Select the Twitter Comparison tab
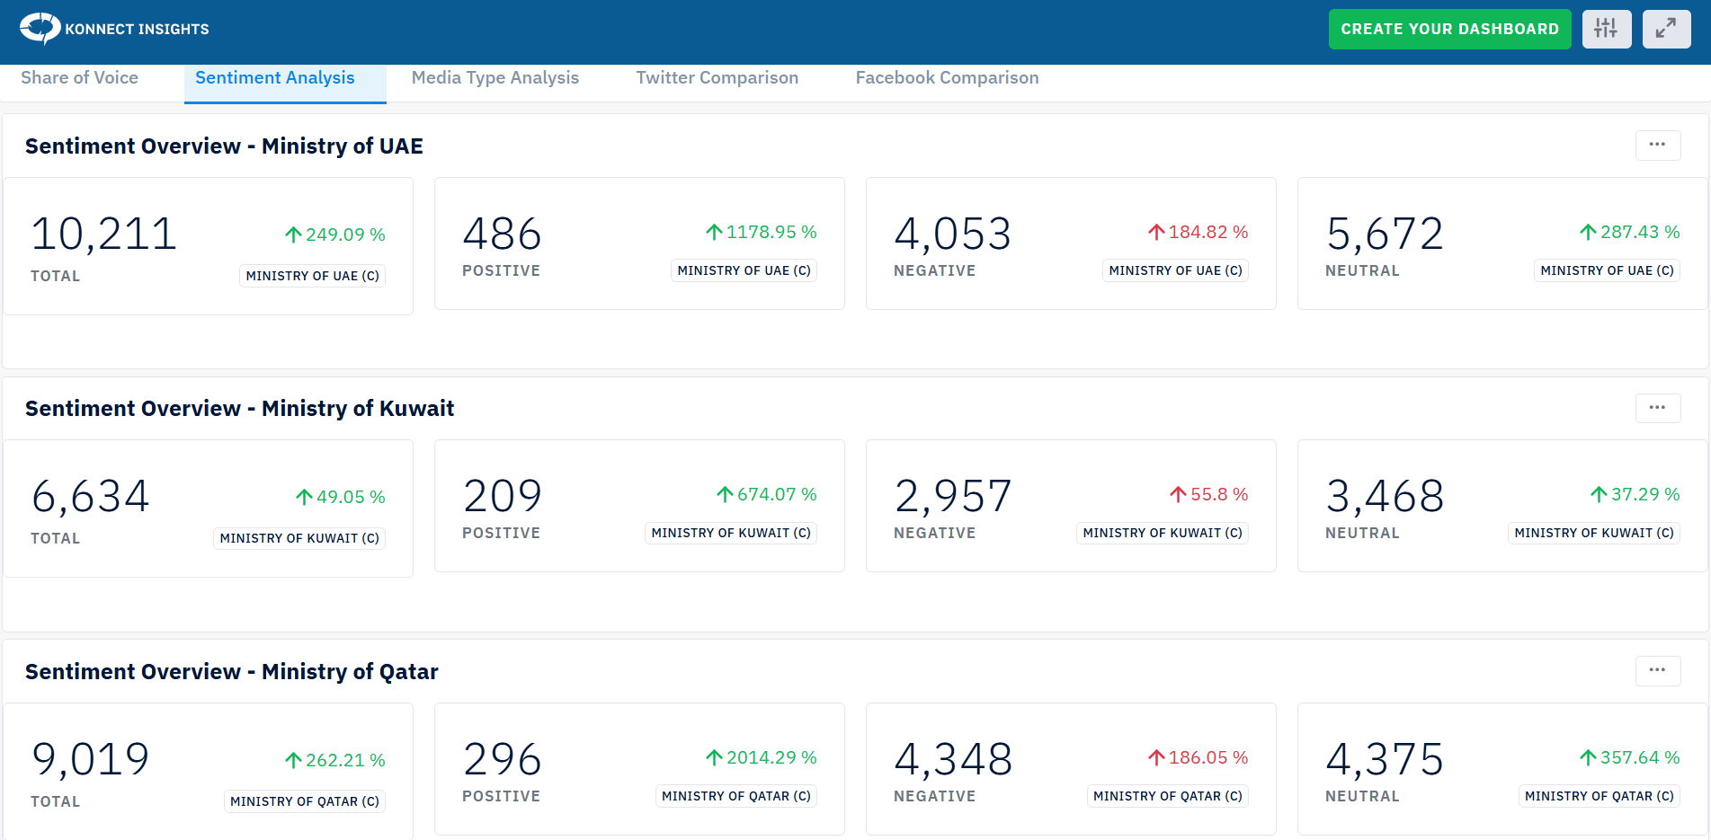 tap(717, 78)
